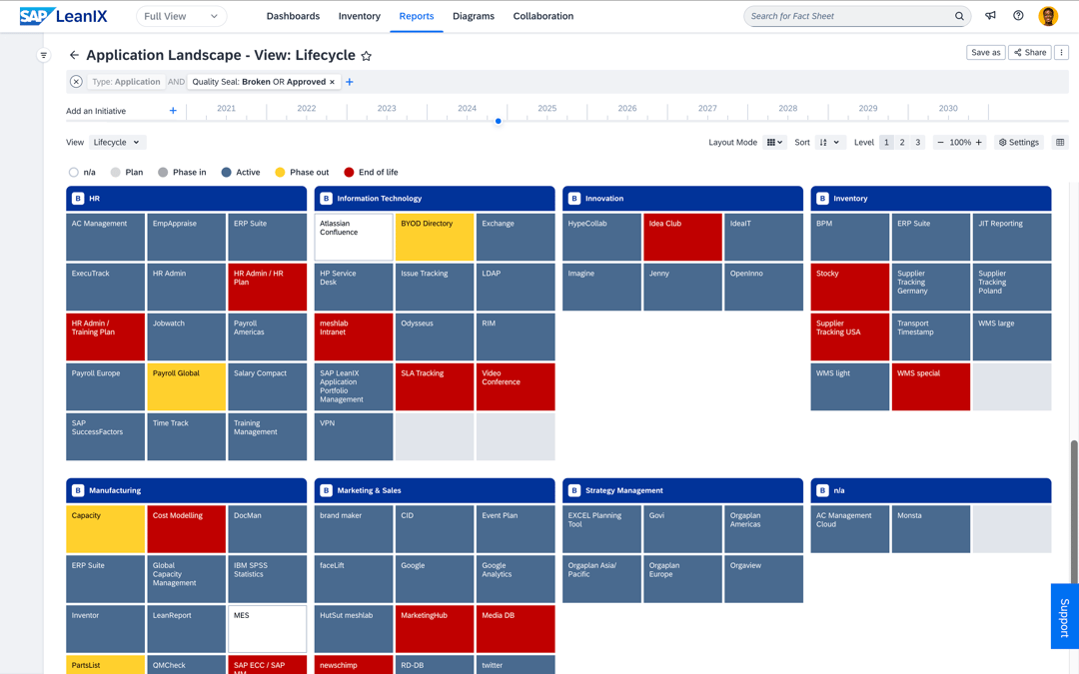
Task: Open the Dashboards menu item
Action: 293,16
